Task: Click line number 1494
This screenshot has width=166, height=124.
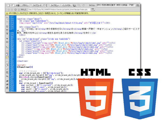Action: [x=11, y=65]
